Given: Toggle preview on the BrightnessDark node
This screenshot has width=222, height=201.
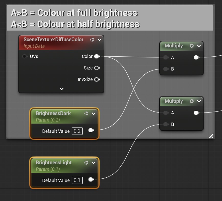Looking at the screenshot, I should click(x=86, y=114).
